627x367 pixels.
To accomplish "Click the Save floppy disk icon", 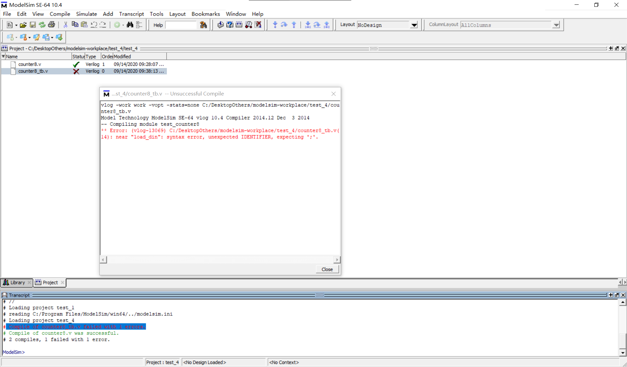I will [33, 25].
